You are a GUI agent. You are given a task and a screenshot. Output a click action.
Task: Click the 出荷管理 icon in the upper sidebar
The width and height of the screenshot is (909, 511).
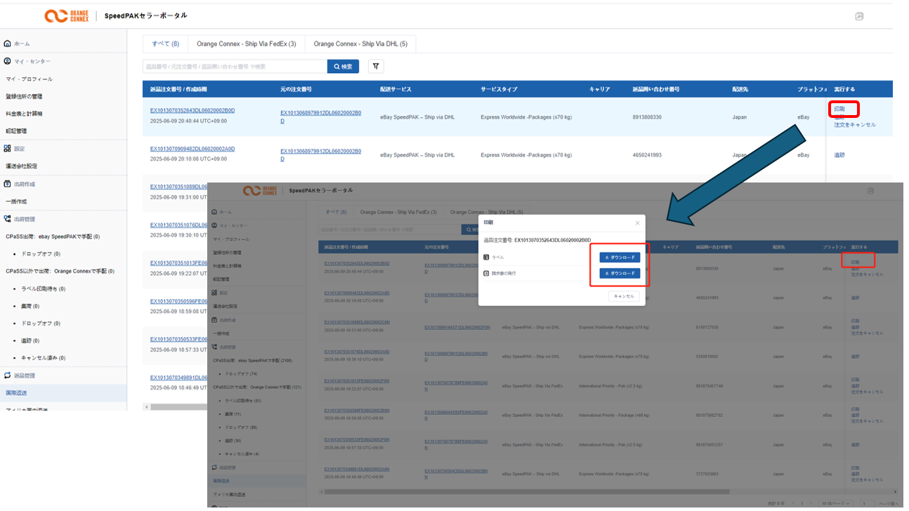point(7,219)
